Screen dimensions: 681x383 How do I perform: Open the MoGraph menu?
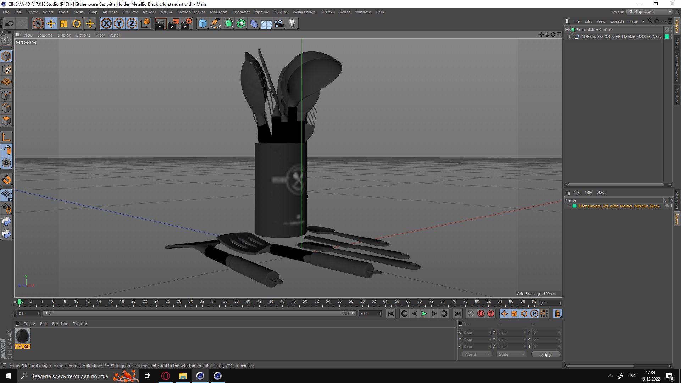pos(218,12)
